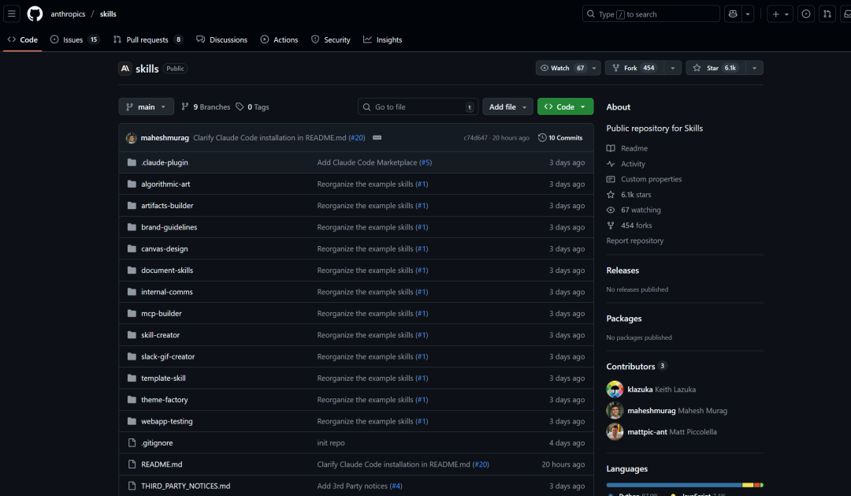
Task: Click maheshmurag's avatar in commit bar
Action: 132,138
